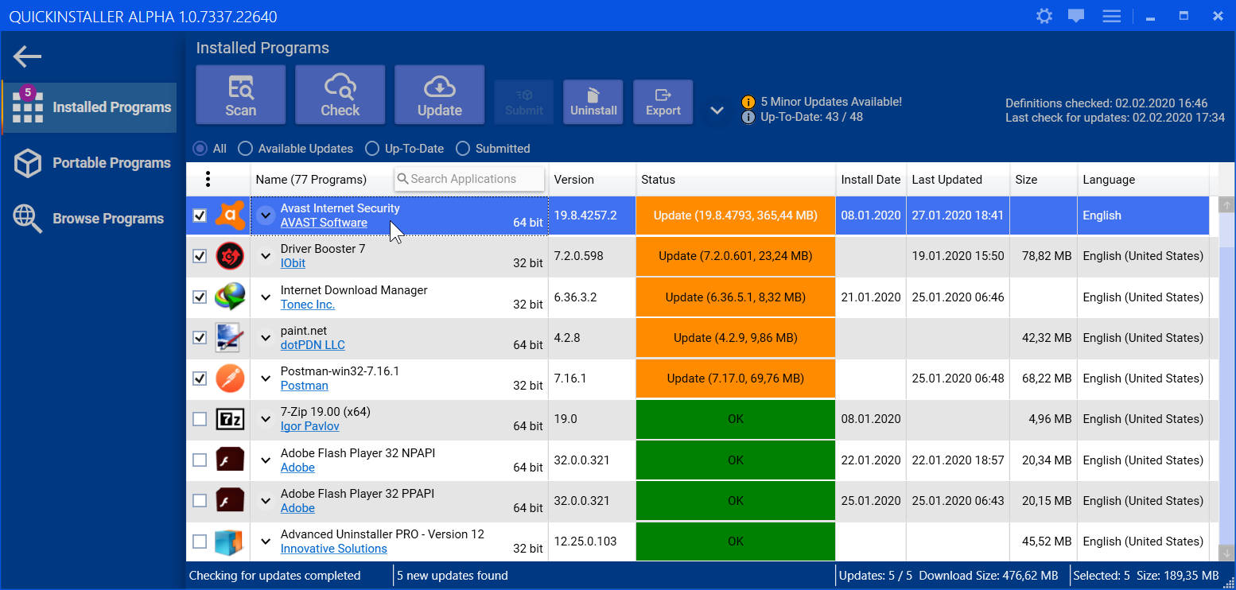
Task: Click scrollbar down arrow in program list
Action: pos(1226,552)
